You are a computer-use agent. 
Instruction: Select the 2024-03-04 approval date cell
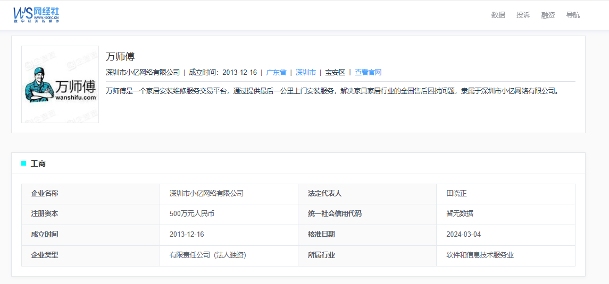(x=506, y=235)
